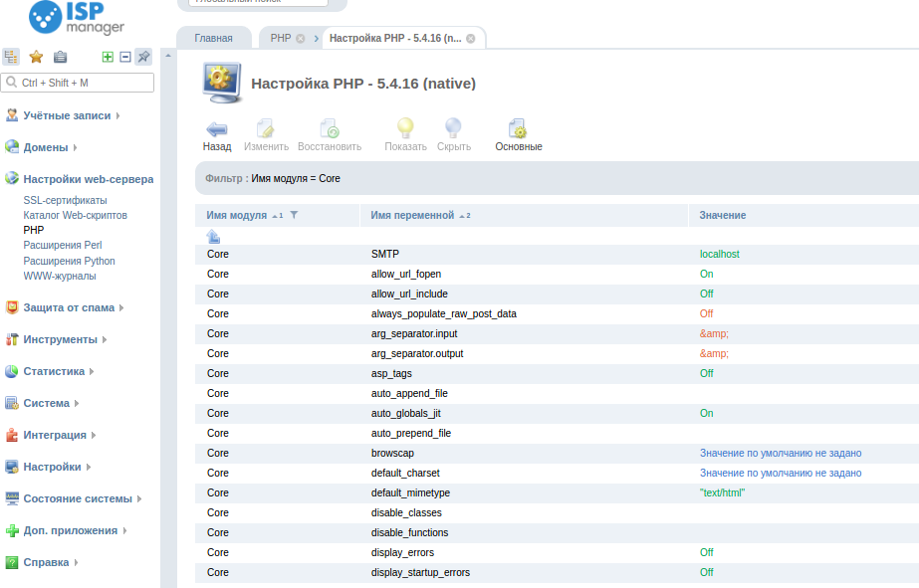Collapse all menu sections with minus icon
Viewport: 919px width, 588px height.
(x=125, y=57)
